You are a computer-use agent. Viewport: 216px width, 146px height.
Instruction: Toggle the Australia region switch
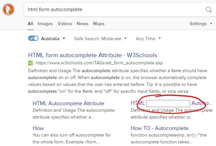tap(33, 39)
